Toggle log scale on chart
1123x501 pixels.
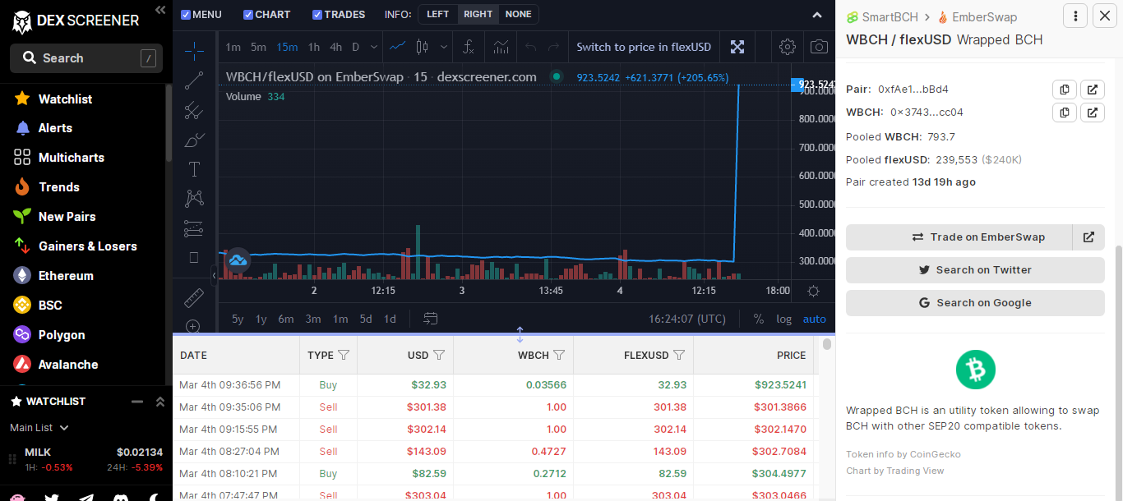(x=784, y=319)
